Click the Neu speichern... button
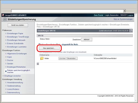The image size is (138, 103). 49,48
